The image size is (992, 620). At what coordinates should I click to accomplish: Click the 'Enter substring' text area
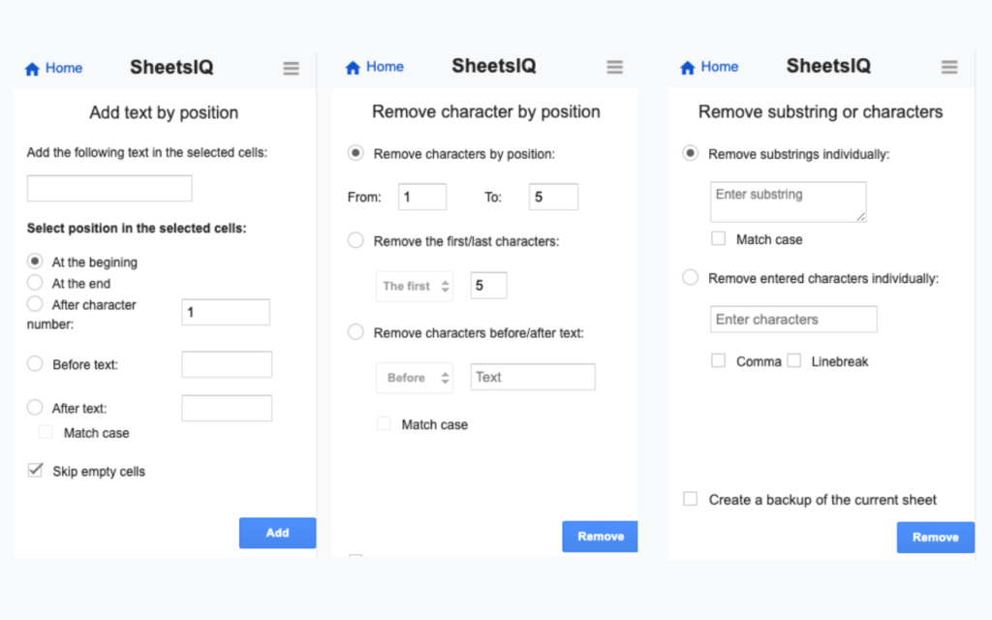[789, 201]
